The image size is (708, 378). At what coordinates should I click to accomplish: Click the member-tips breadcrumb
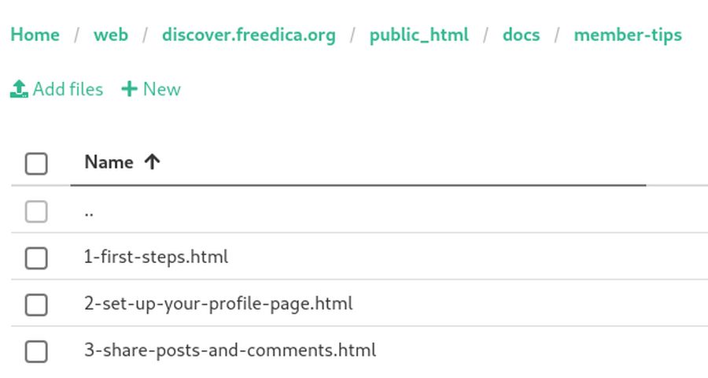[628, 35]
